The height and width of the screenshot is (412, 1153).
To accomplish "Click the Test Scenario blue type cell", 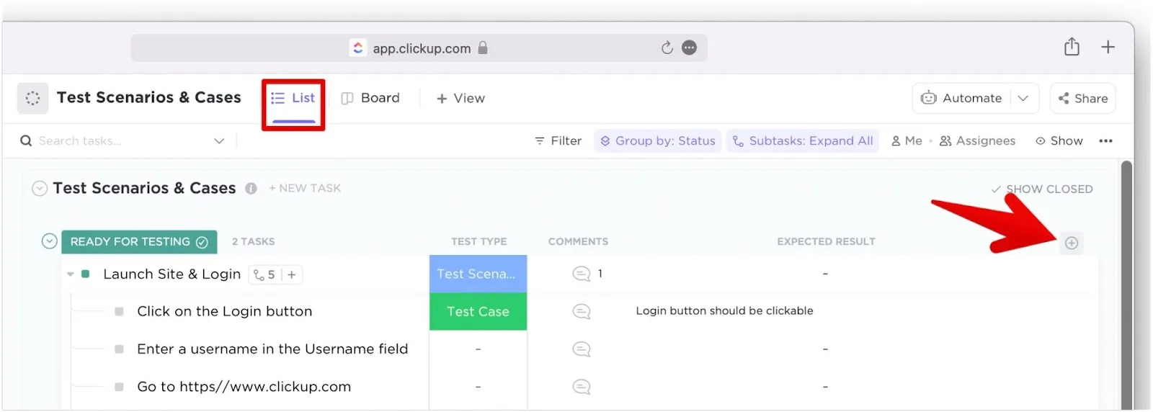I will click(x=478, y=274).
